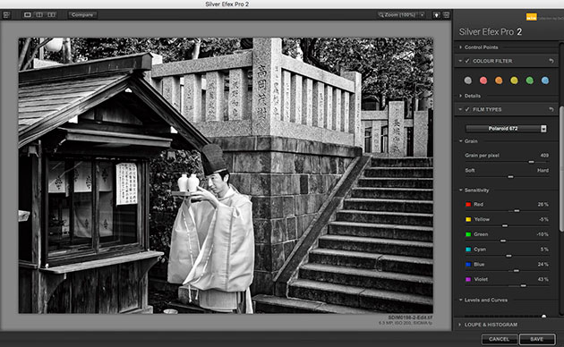Adjust the Cyan sensitivity slider

[x=508, y=256]
